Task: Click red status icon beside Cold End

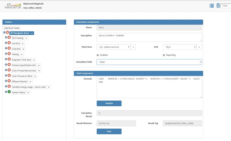Action: pos(9,48)
